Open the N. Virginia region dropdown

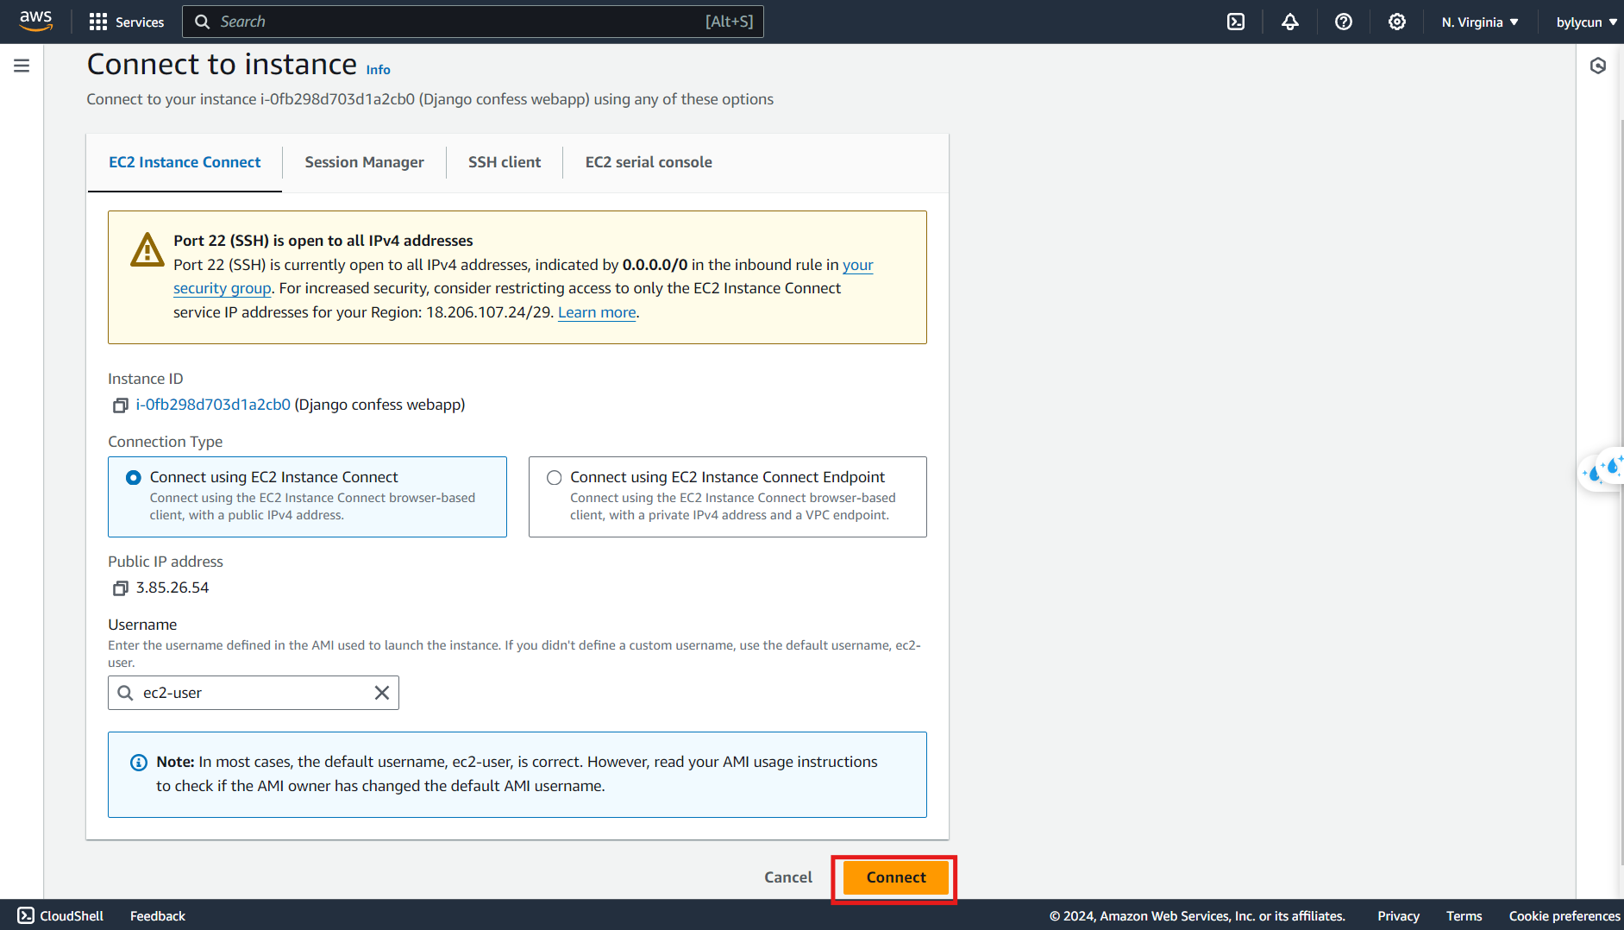click(x=1480, y=22)
